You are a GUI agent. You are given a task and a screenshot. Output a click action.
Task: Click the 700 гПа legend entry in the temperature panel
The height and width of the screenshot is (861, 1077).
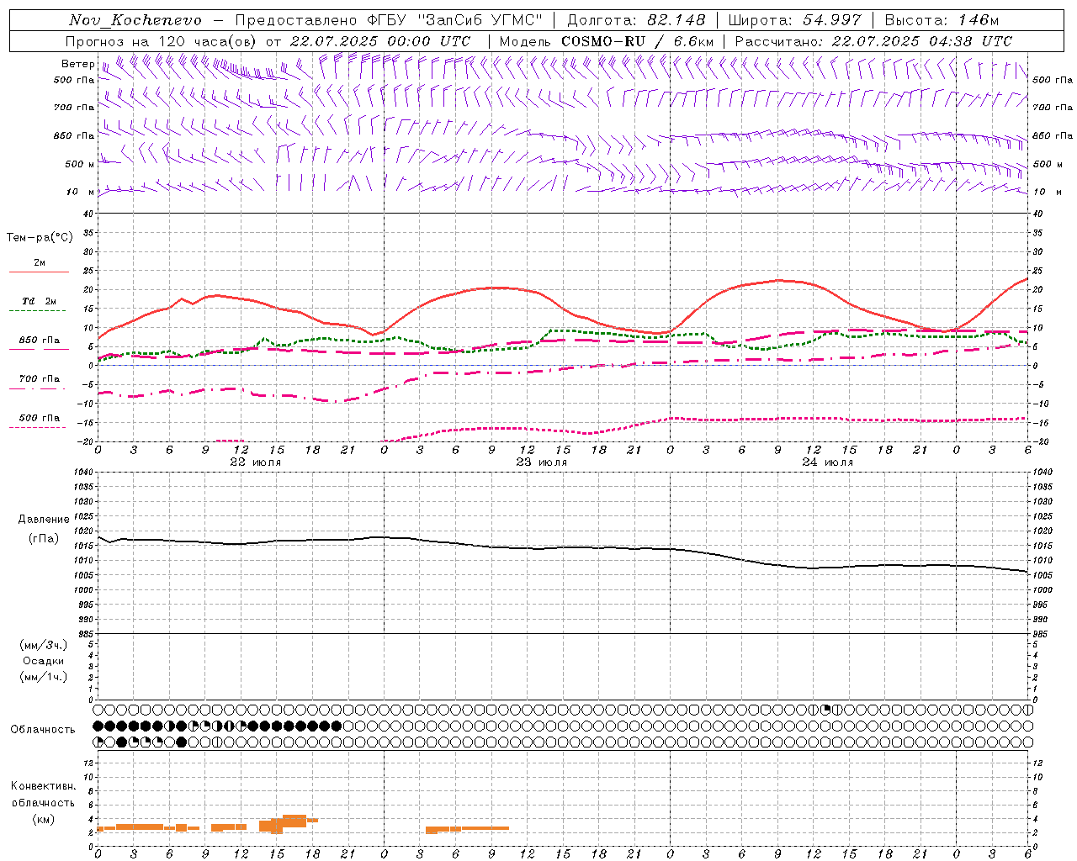(x=40, y=378)
